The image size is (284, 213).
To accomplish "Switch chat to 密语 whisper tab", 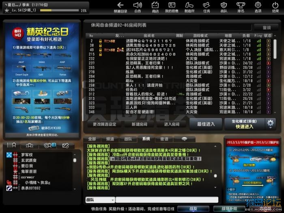I will 164,139.
